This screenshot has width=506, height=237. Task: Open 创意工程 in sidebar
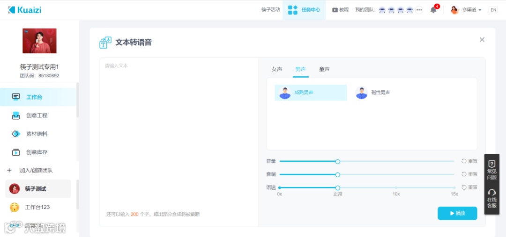coord(38,115)
